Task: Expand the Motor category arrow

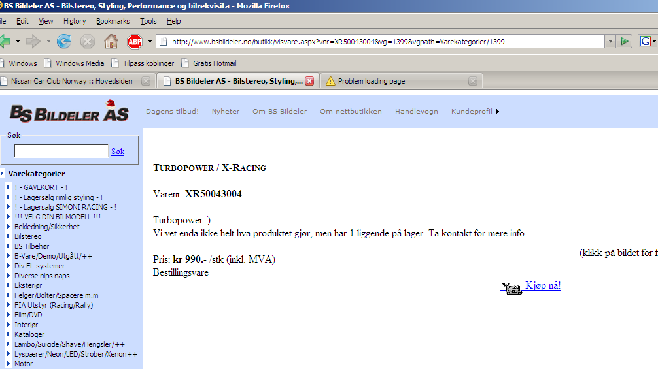Action: pyautogui.click(x=9, y=364)
